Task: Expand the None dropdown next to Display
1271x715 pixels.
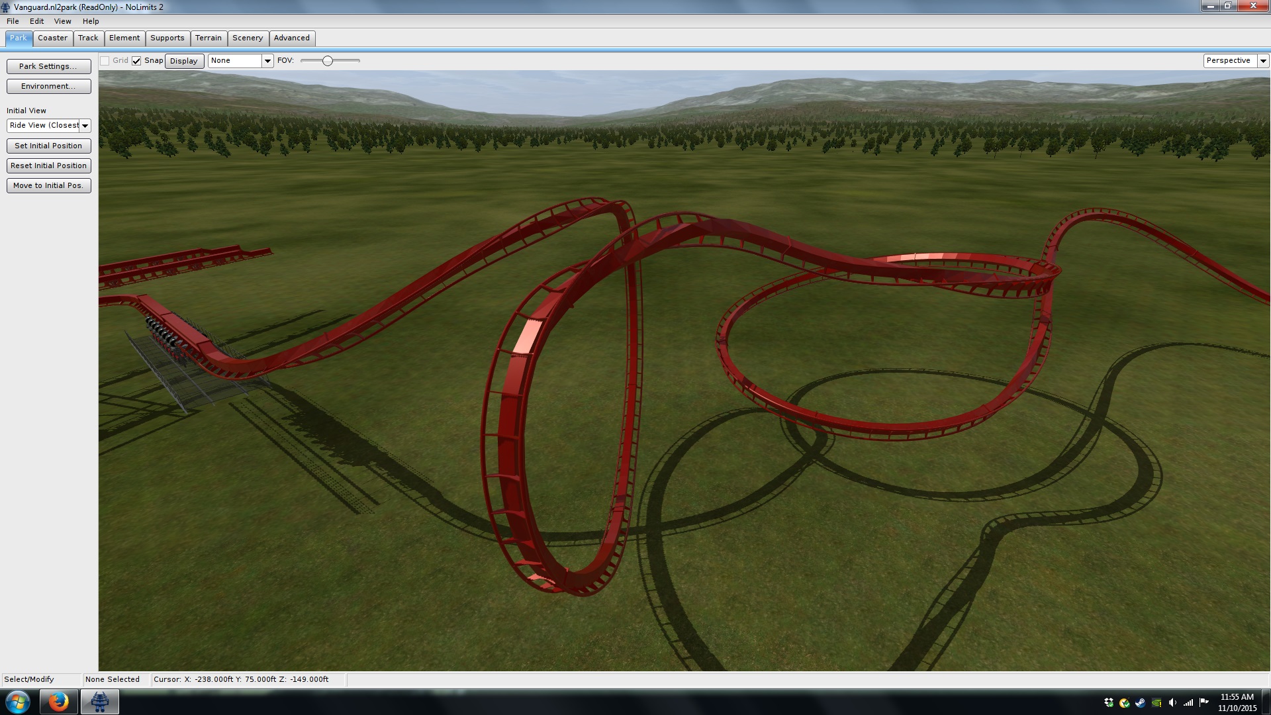Action: click(x=267, y=61)
